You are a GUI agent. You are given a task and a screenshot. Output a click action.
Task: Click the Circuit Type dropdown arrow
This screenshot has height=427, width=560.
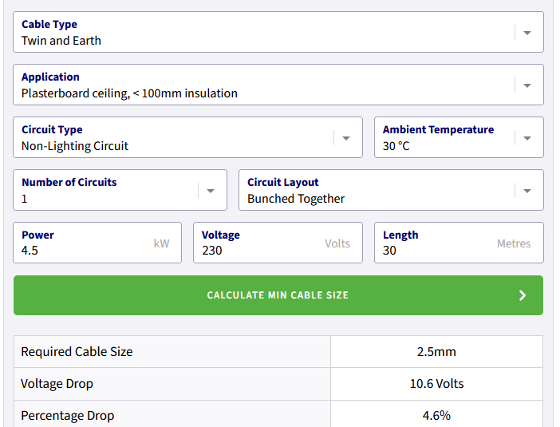pyautogui.click(x=346, y=138)
